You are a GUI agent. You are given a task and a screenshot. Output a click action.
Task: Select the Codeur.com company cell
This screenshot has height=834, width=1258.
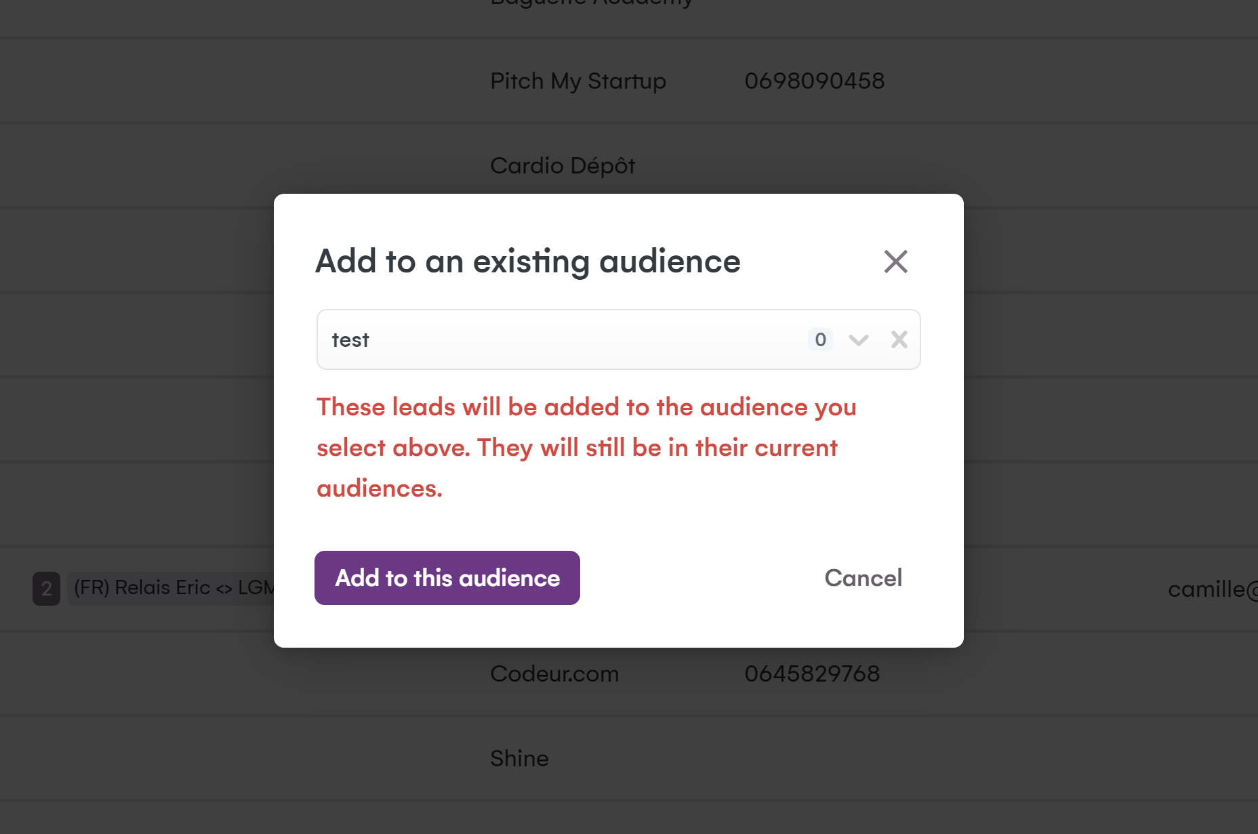pos(554,673)
